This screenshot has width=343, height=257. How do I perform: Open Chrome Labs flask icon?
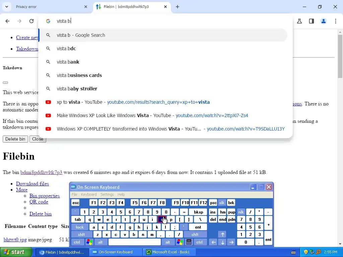click(299, 21)
